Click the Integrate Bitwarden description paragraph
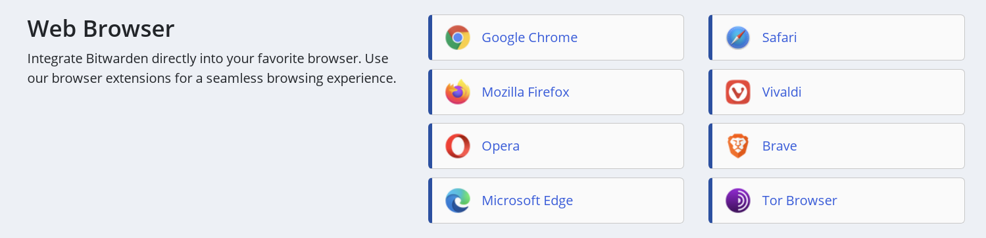Image resolution: width=986 pixels, height=238 pixels. tap(212, 68)
